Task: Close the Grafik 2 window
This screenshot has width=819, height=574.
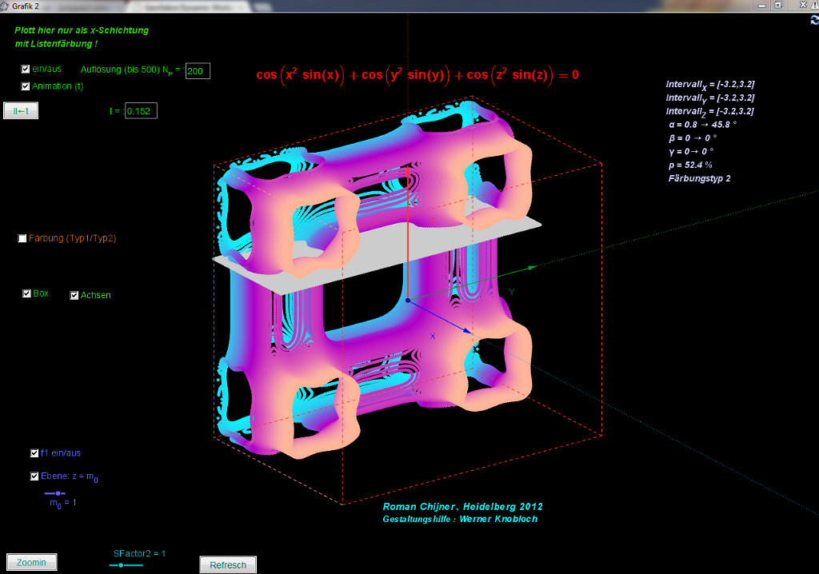Action: point(802,6)
